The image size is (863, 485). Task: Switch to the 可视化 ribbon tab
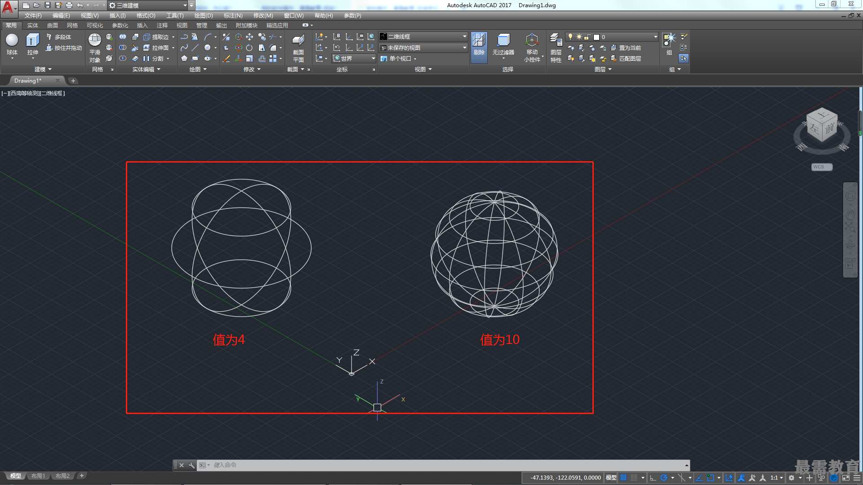(x=95, y=26)
